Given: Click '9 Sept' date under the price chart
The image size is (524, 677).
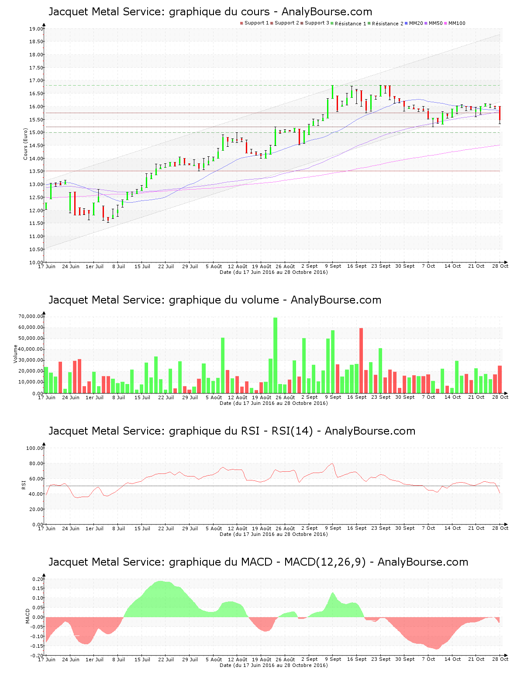Looking at the screenshot, I should (333, 266).
